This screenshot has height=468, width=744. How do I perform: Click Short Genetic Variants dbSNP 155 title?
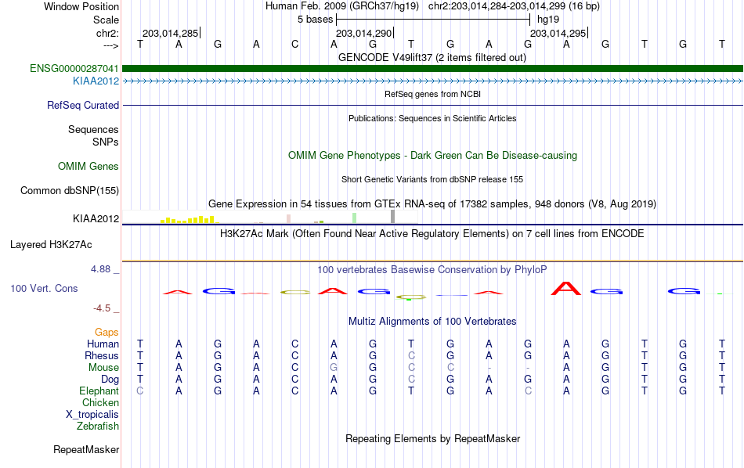click(432, 179)
